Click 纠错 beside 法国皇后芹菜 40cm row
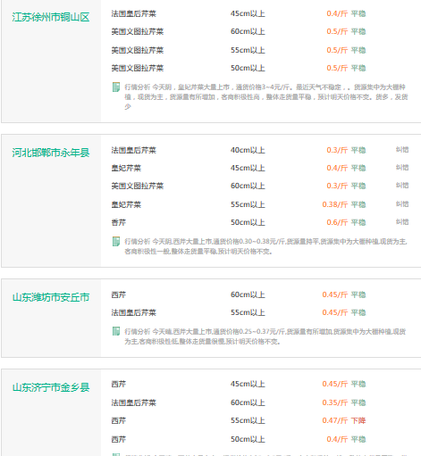 pos(402,150)
